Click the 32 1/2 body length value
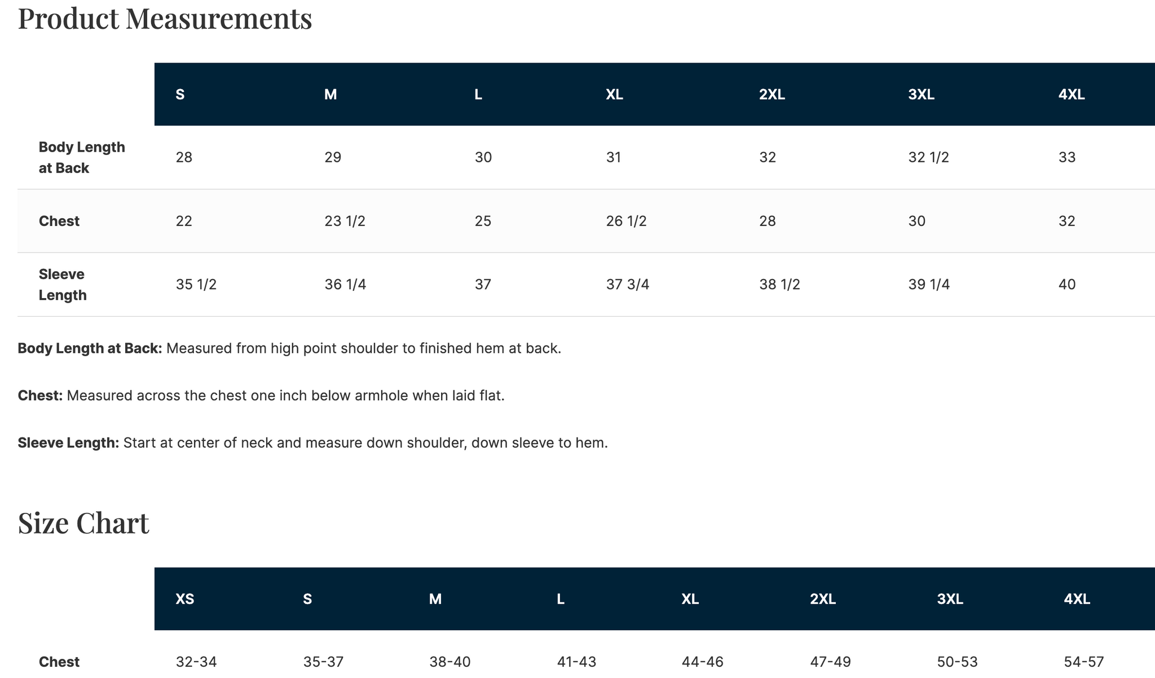 [x=928, y=157]
